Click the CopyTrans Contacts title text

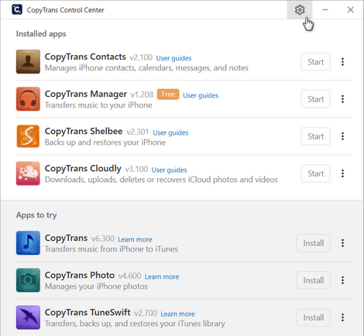click(85, 57)
